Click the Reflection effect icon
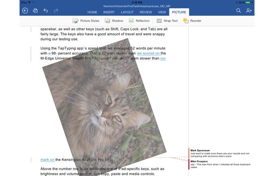 pyautogui.click(x=131, y=21)
